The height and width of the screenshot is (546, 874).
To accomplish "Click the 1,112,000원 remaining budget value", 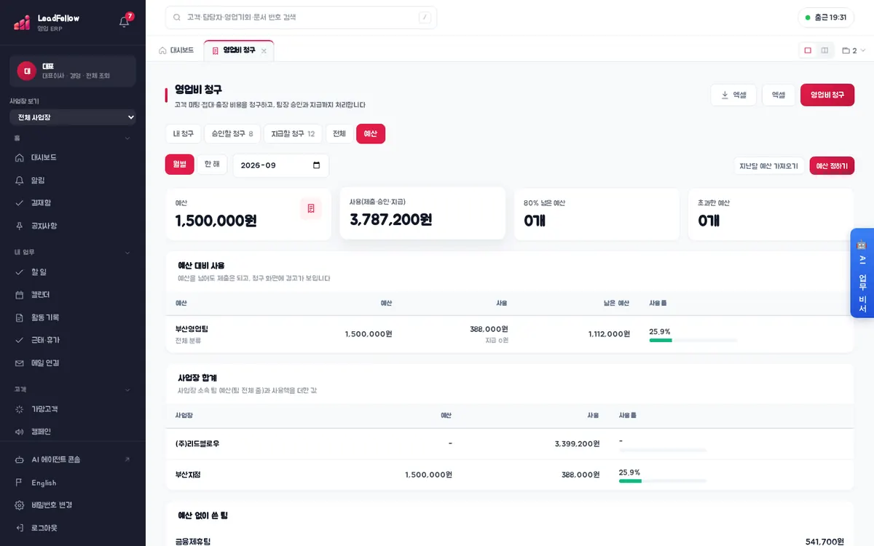I will tap(609, 334).
